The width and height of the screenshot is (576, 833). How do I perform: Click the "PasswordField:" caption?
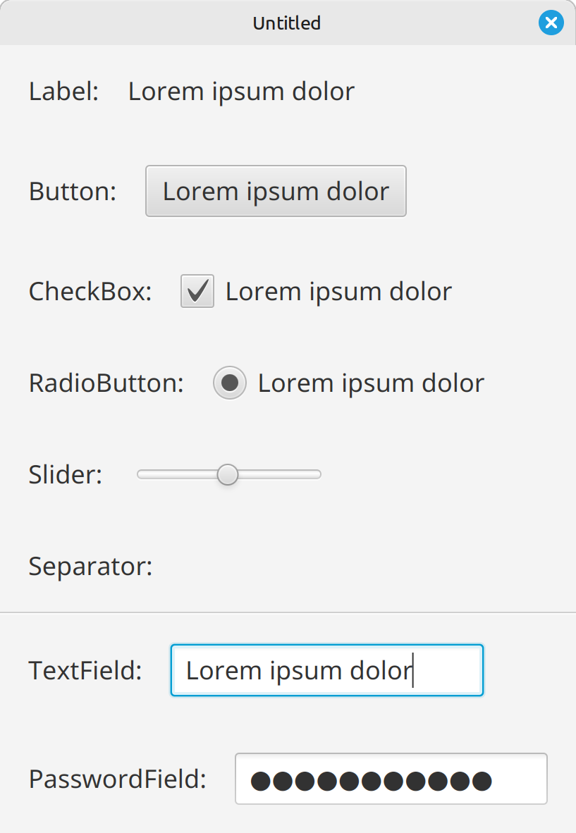click(x=117, y=779)
